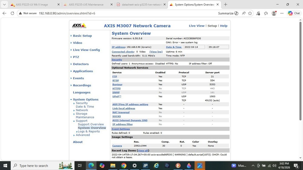Open Setup link in header
The height and width of the screenshot is (170, 303).
point(212,26)
